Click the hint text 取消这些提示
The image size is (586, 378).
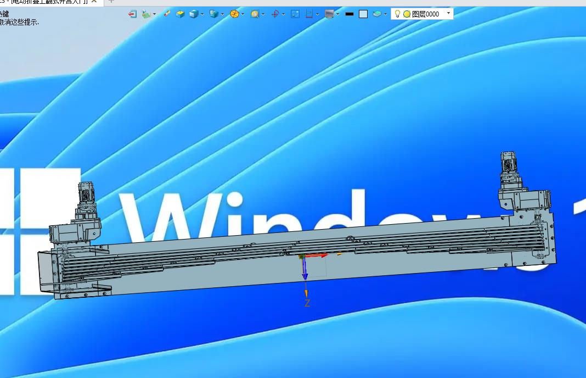tap(19, 22)
